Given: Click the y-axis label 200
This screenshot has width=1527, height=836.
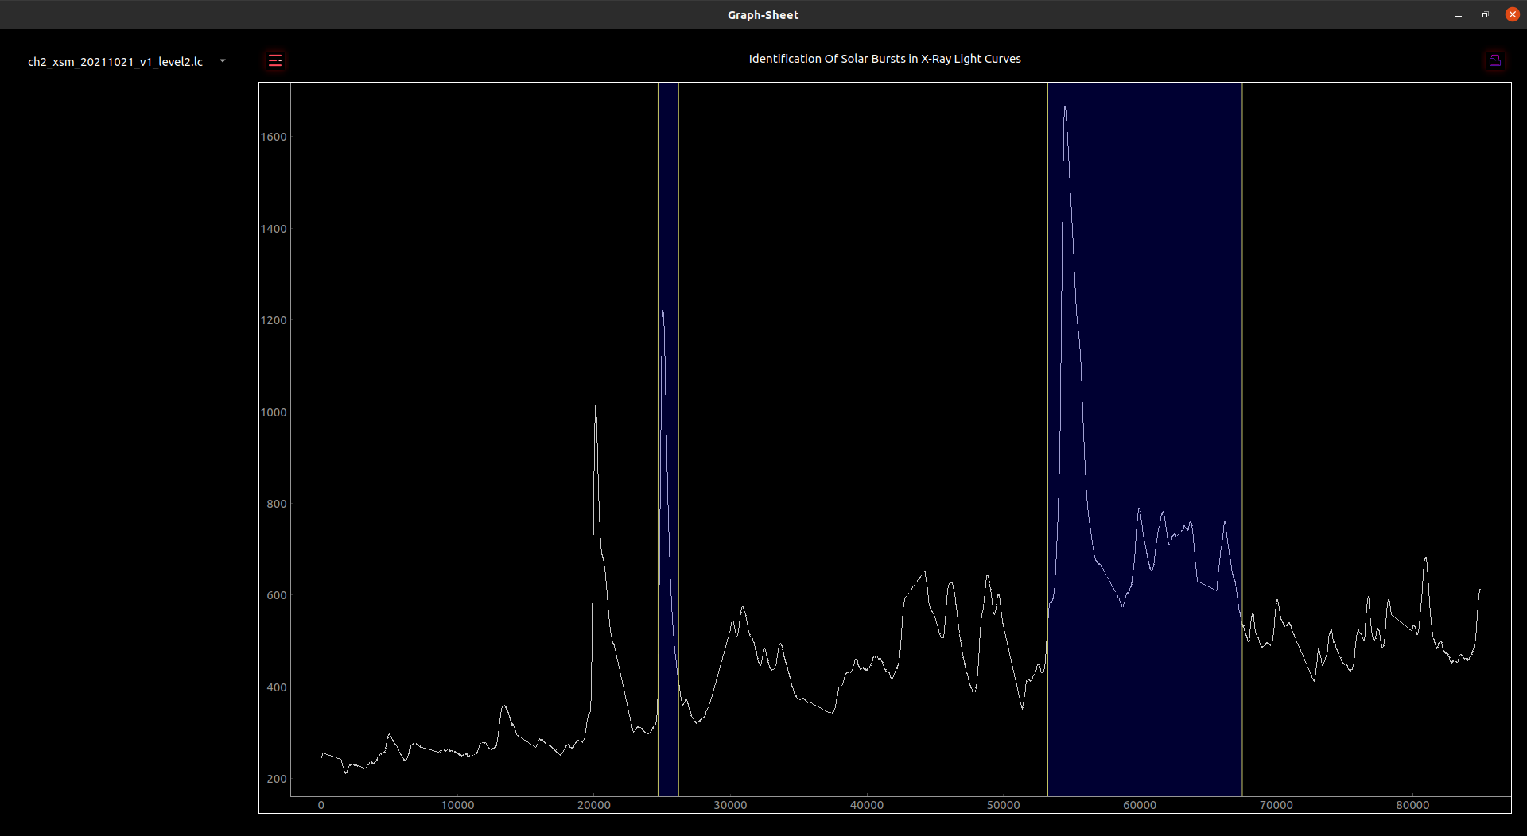Looking at the screenshot, I should 277,779.
